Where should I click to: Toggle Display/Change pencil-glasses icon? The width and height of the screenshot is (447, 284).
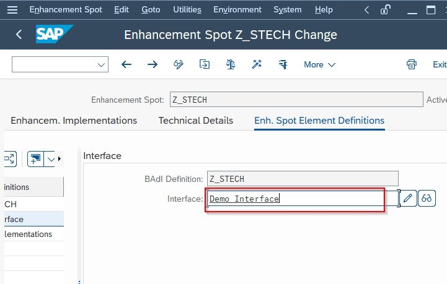coord(179,64)
